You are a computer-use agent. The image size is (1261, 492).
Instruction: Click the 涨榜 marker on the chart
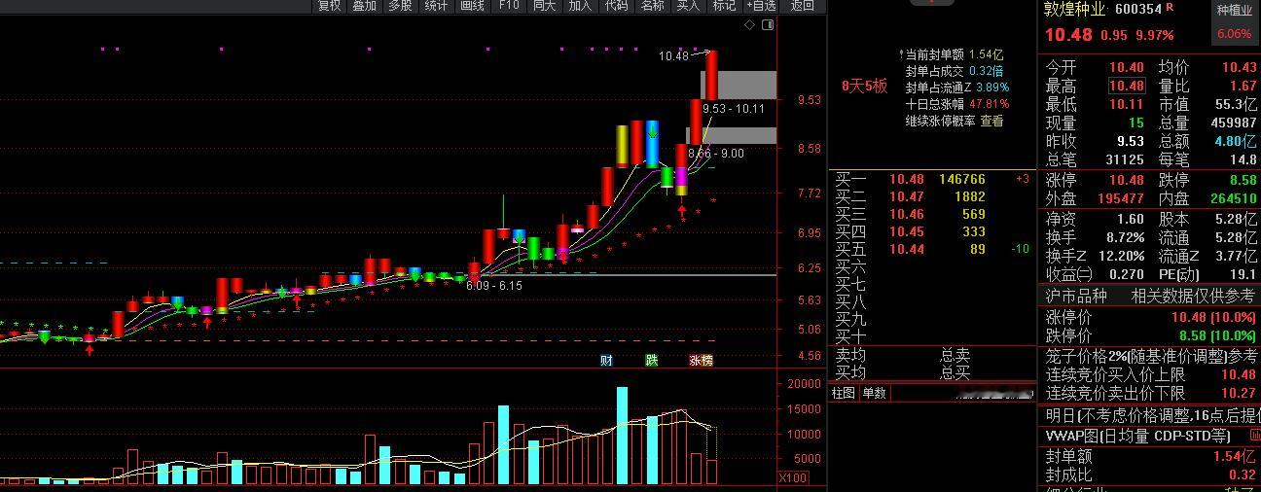pos(701,361)
